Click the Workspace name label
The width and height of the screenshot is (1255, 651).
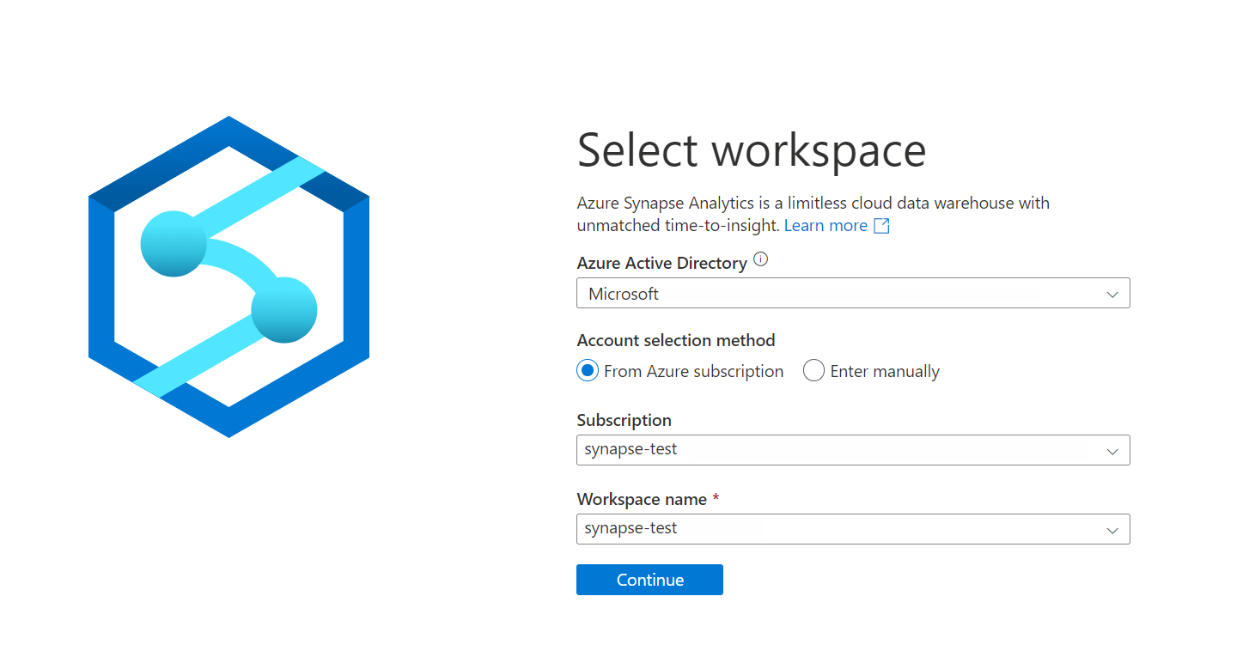[x=642, y=499]
